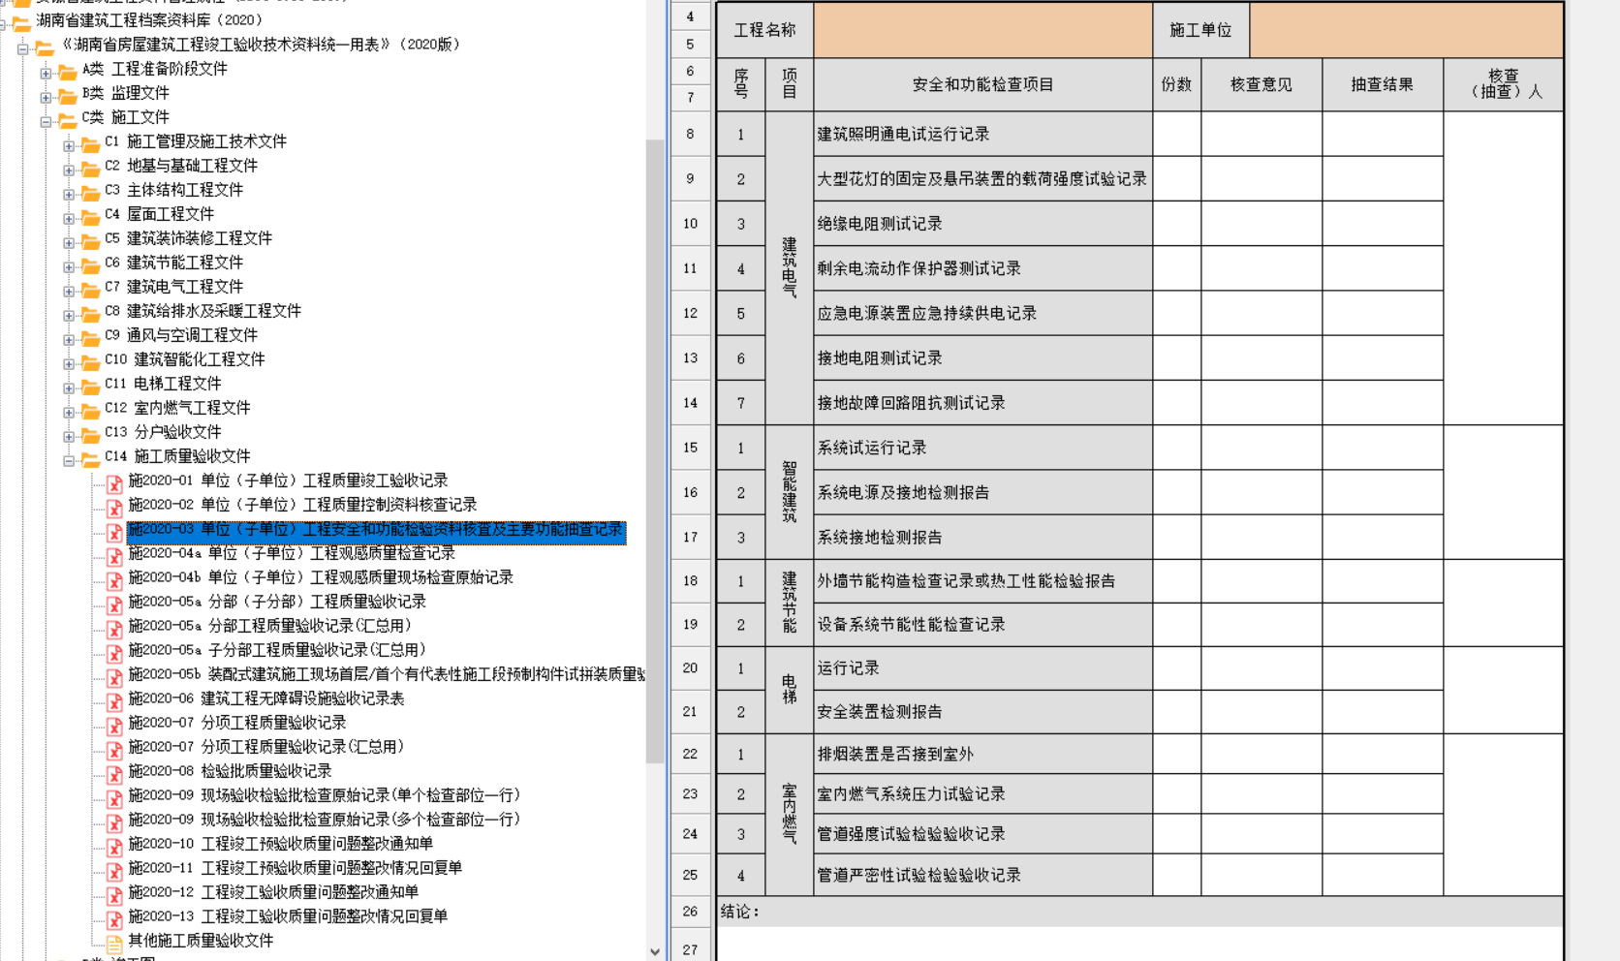Expand C4 屋面工程文件 node
Image resolution: width=1620 pixels, height=961 pixels.
[69, 218]
